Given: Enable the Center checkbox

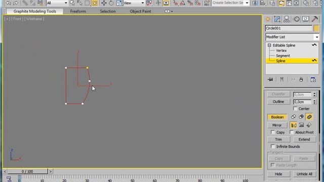Looking at the screenshot, I should 295,109.
